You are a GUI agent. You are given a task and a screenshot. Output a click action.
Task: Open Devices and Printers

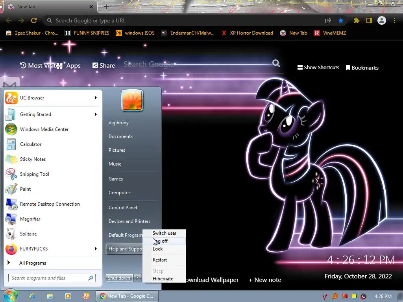pyautogui.click(x=129, y=221)
